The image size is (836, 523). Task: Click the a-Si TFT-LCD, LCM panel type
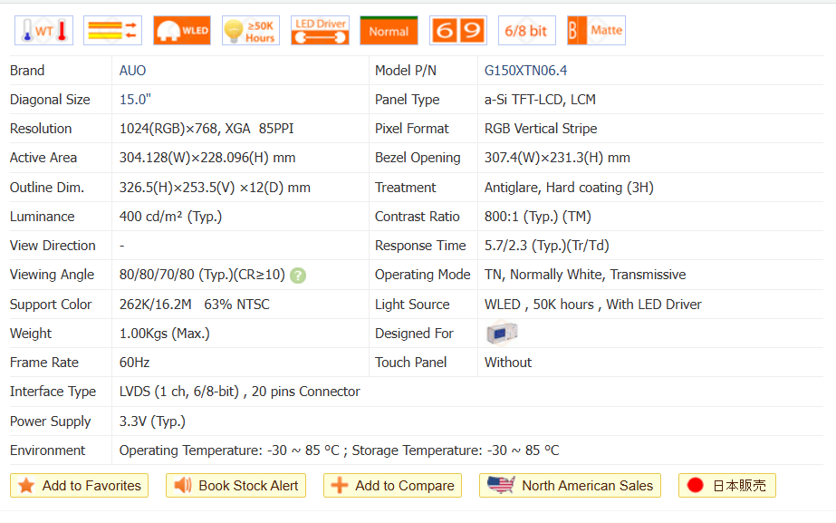coord(540,100)
